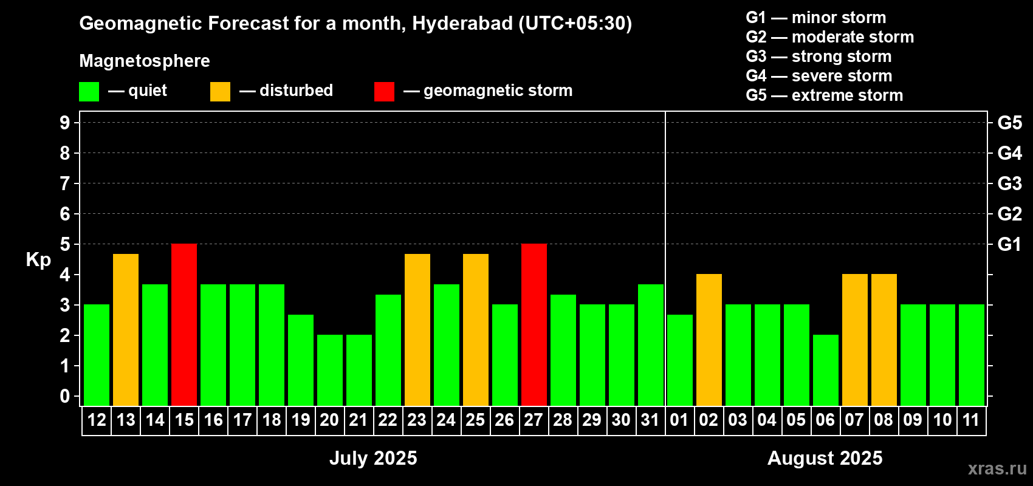Select the red bar for July 27
Screen dimensions: 1033x486
[x=534, y=325]
